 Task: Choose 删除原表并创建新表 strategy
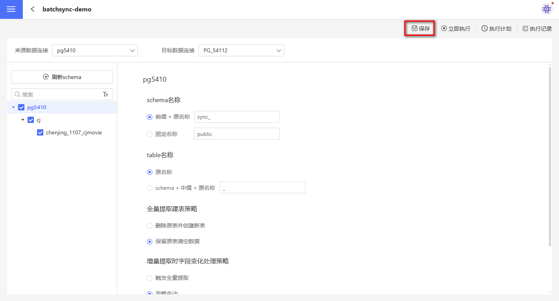(x=150, y=226)
